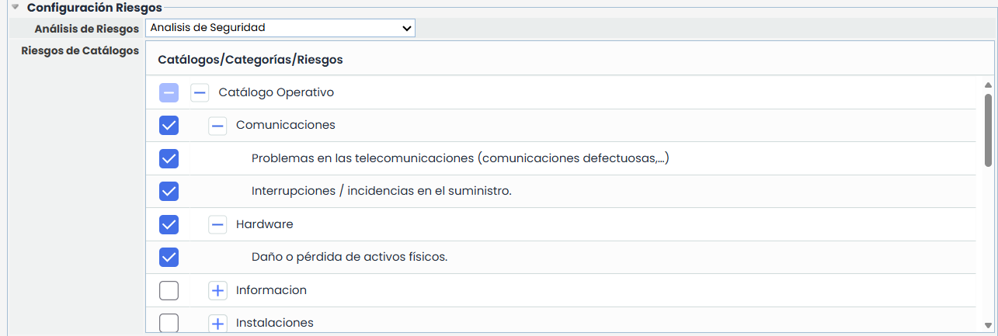Select the Catálogo Operativo label

pos(276,92)
